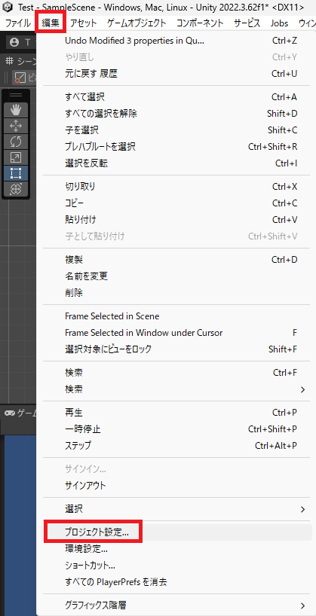Expand the 検索 submenu arrow
Image resolution: width=316 pixels, height=616 pixels.
(302, 389)
